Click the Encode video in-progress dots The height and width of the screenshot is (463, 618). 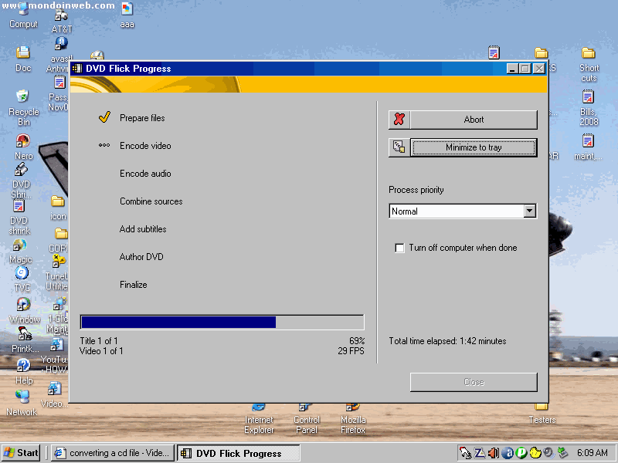pos(104,145)
